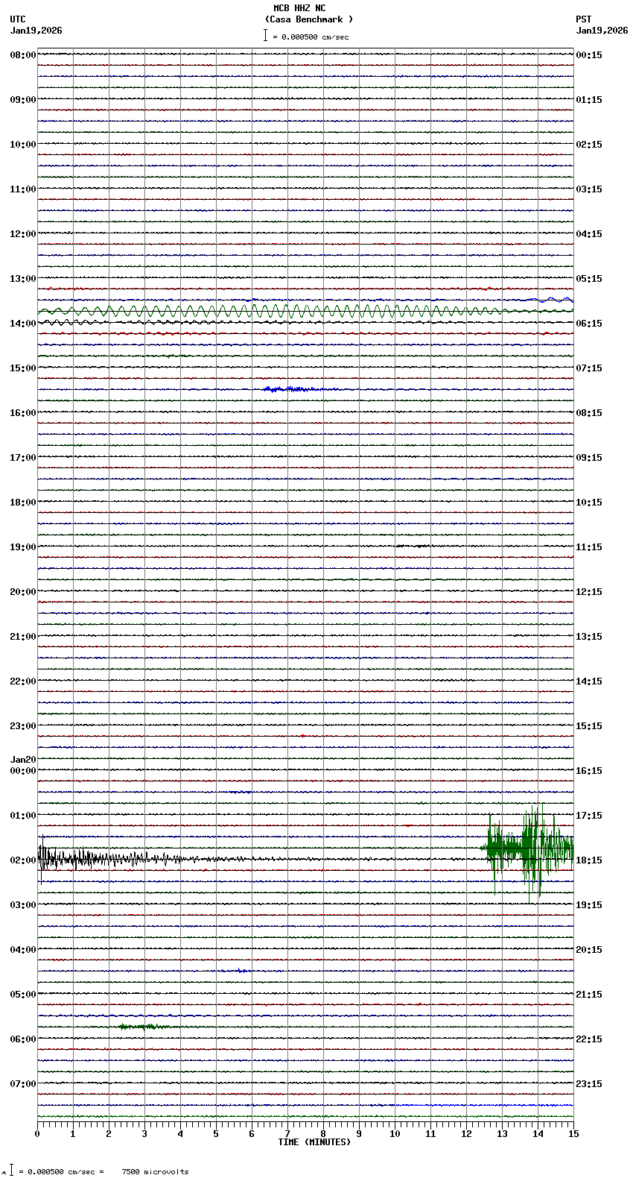The width and height of the screenshot is (633, 1181).
Task: Click the '(Casa Benchmark )' subtitle
Action: [309, 19]
